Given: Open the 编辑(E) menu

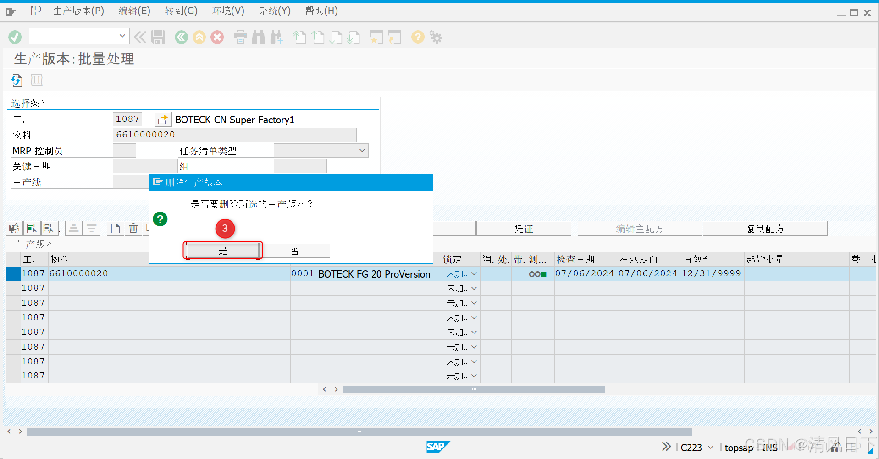Looking at the screenshot, I should 134,11.
